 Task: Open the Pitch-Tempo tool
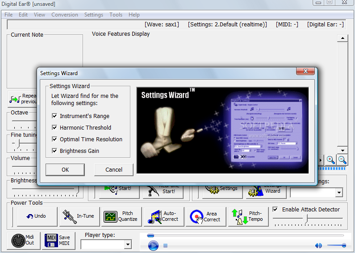coord(248,216)
